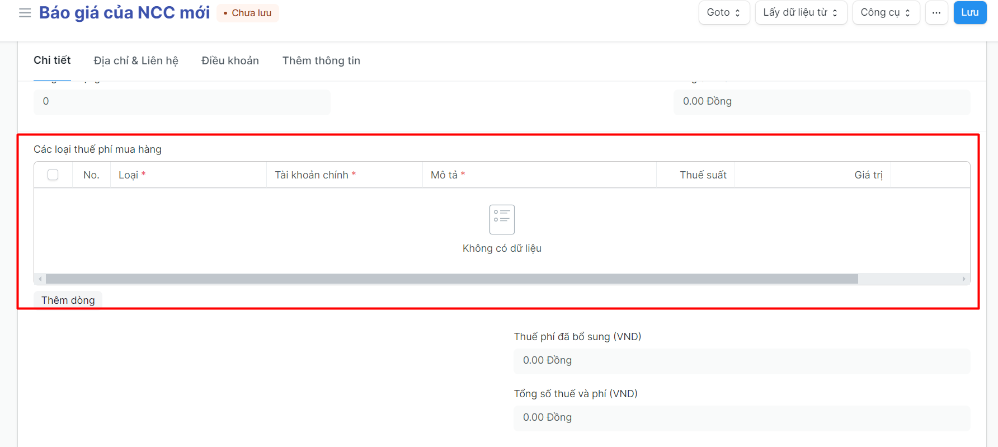998x447 pixels.
Task: Expand the Lấy dữ liệu từ dropdown
Action: coord(801,13)
